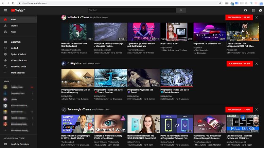
Task: Open the DJ NightStar channel title
Action: click(x=74, y=64)
